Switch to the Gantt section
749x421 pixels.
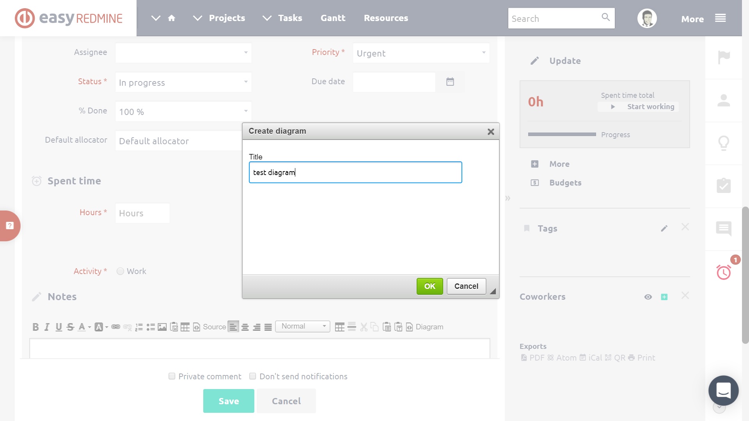[332, 18]
